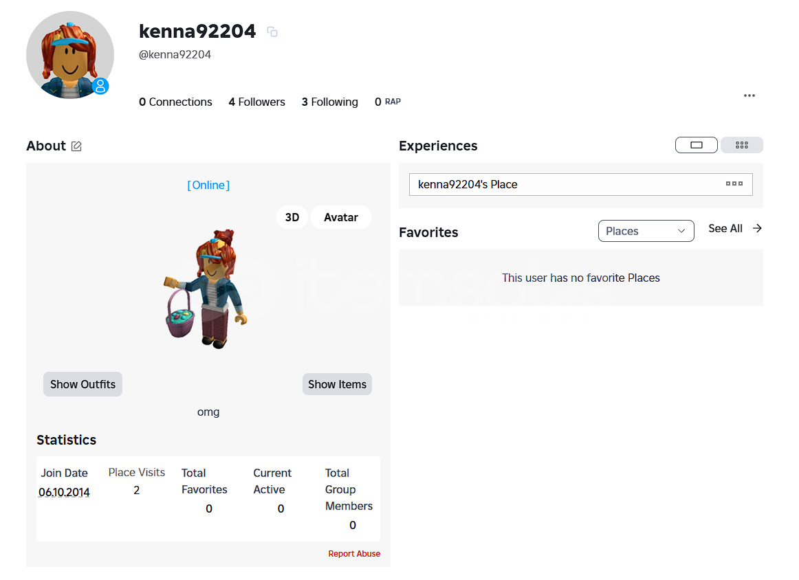Click the three-square icon on kenna92204's Place
This screenshot has width=799, height=580.
[734, 184]
